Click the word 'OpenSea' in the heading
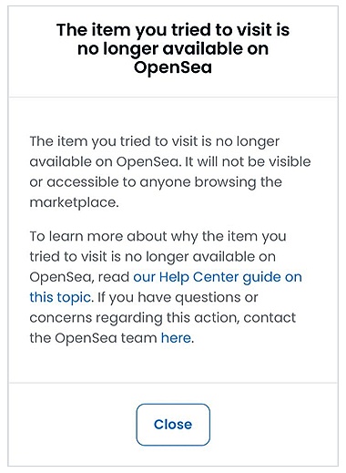This screenshot has width=346, height=473. pos(173,67)
